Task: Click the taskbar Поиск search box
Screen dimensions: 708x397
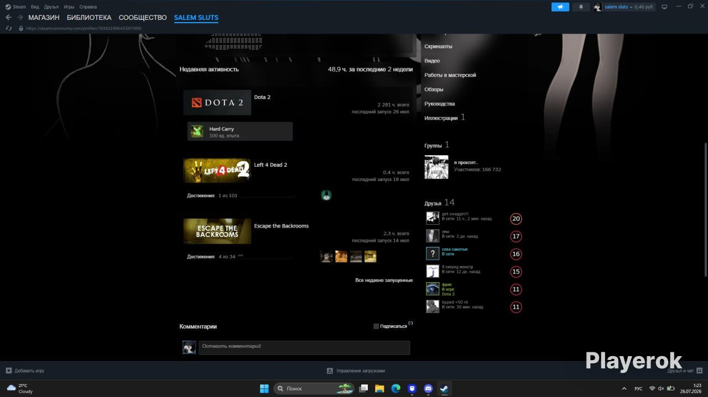Action: coord(314,388)
